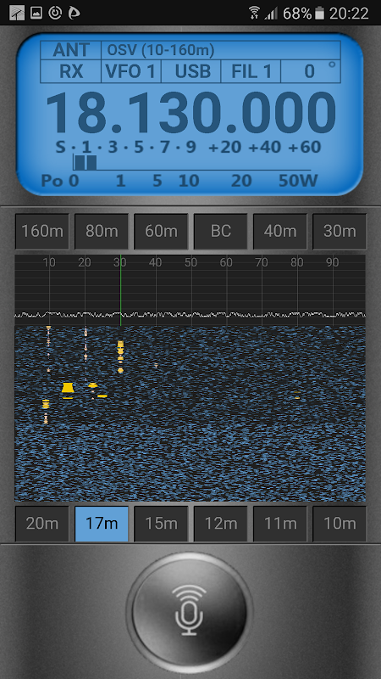Open the gallery notification in the status bar
381x679 pixels.
click(x=36, y=13)
